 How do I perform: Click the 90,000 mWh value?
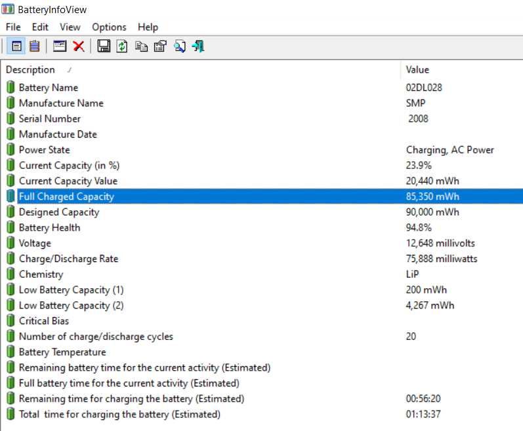[x=432, y=212]
